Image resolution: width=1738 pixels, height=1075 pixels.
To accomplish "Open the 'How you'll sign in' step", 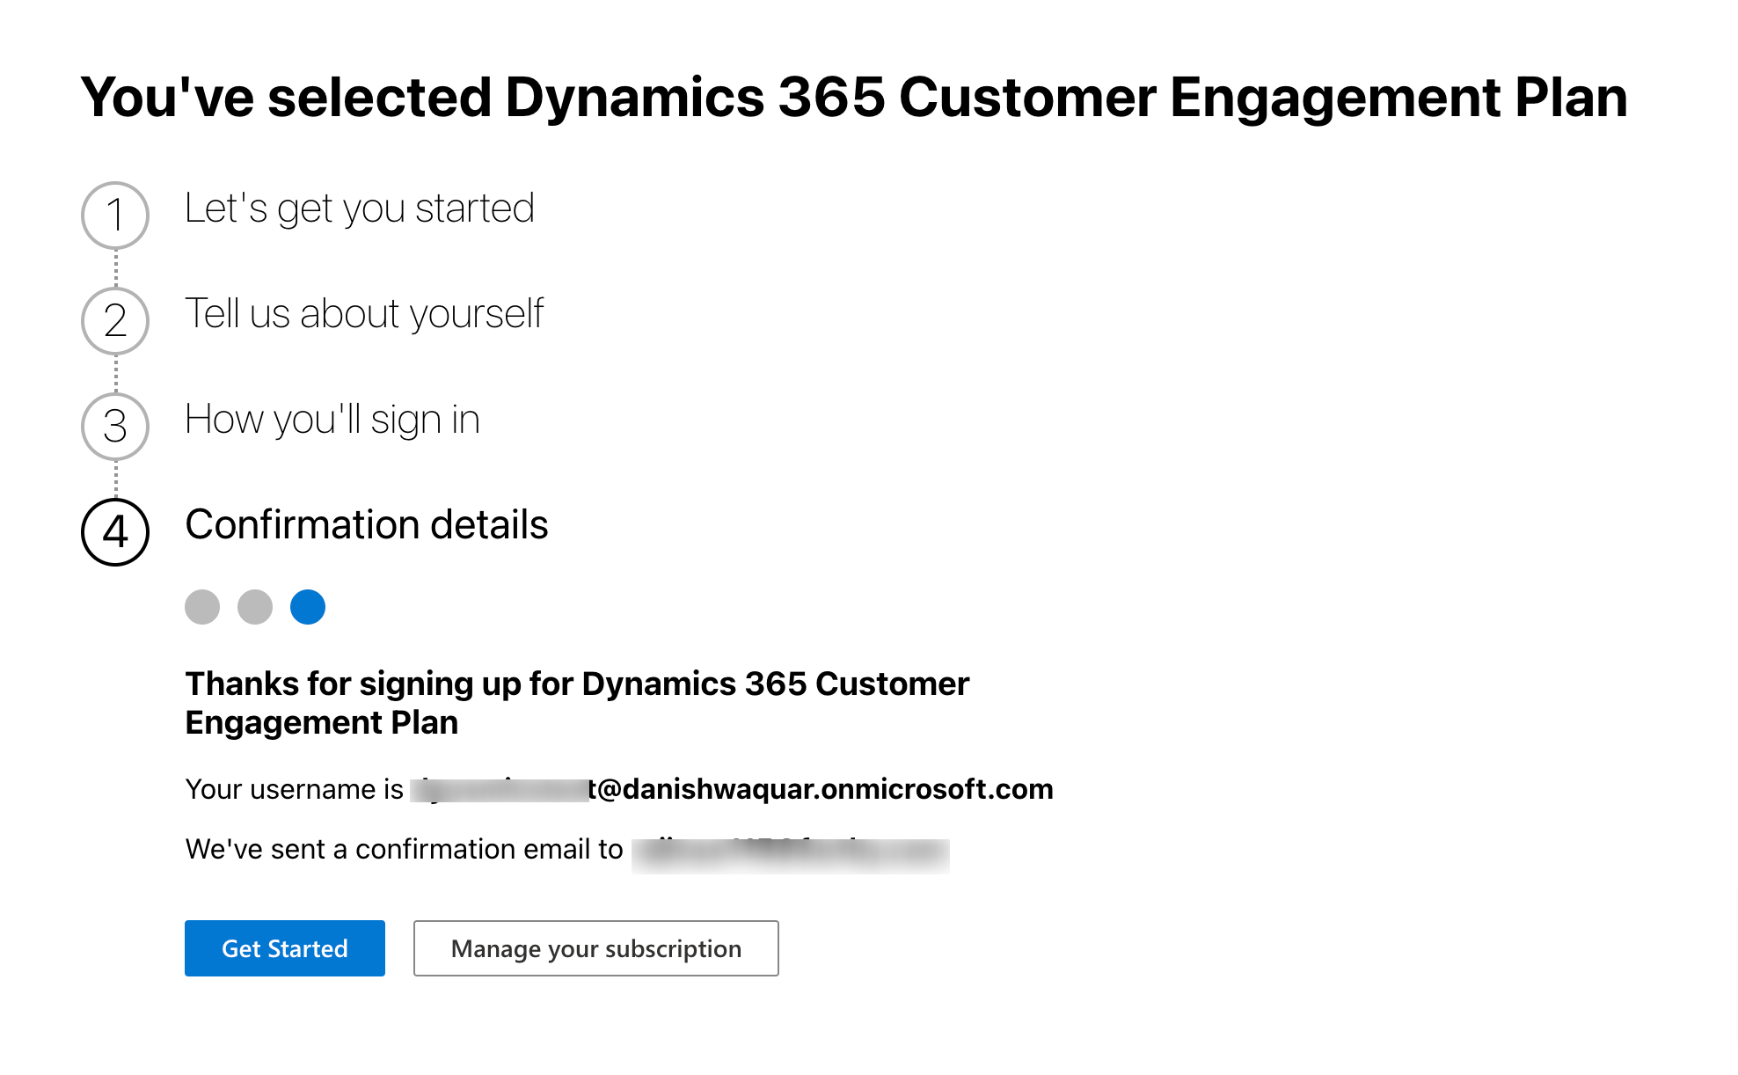I will pyautogui.click(x=332, y=420).
